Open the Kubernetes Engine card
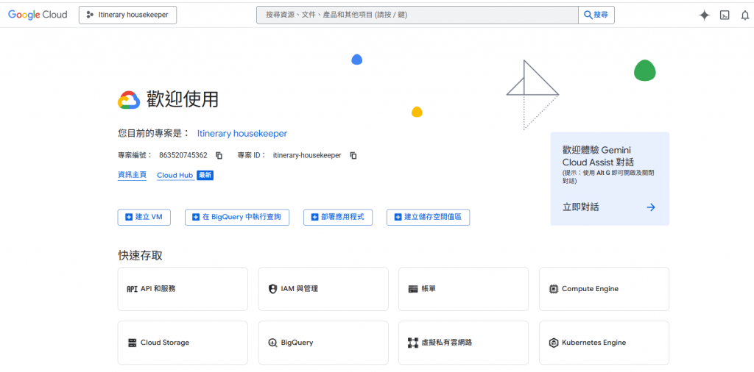The height and width of the screenshot is (372, 754). (x=604, y=343)
